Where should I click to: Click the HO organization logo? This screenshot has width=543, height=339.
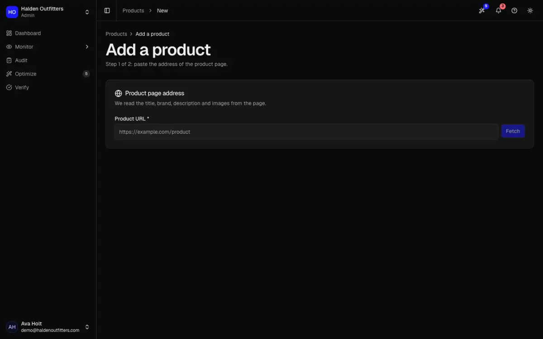click(12, 12)
